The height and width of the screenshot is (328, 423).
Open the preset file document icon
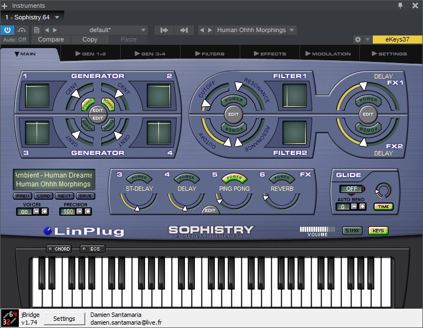coord(37,30)
